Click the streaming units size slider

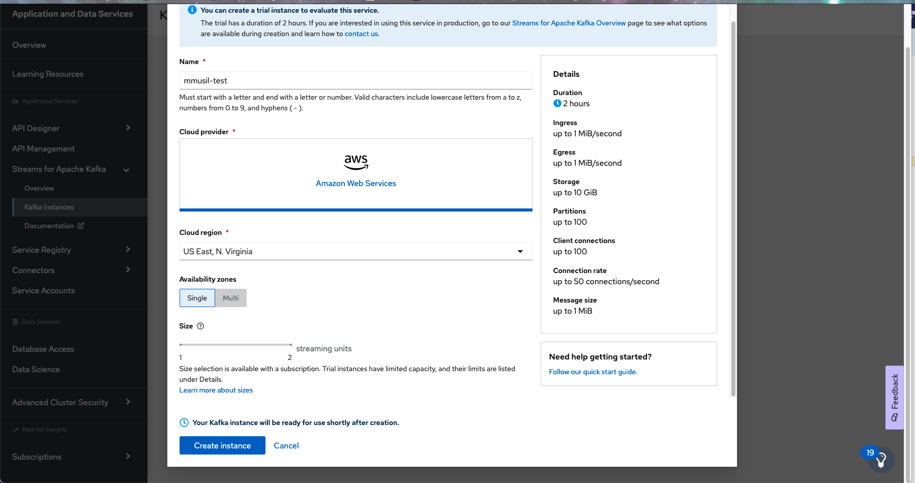tap(235, 345)
